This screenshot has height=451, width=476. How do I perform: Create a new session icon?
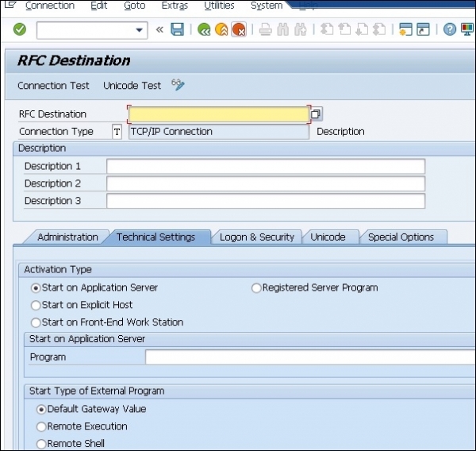405,29
